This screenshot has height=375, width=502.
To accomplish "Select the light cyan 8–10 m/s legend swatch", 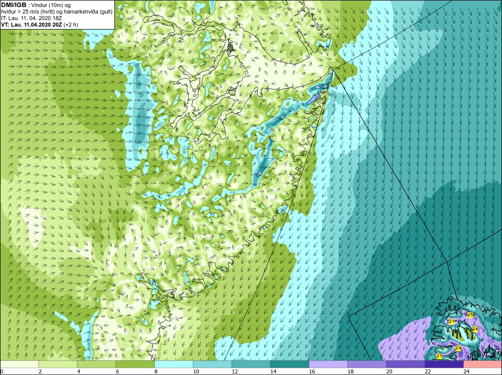I will pos(174,364).
